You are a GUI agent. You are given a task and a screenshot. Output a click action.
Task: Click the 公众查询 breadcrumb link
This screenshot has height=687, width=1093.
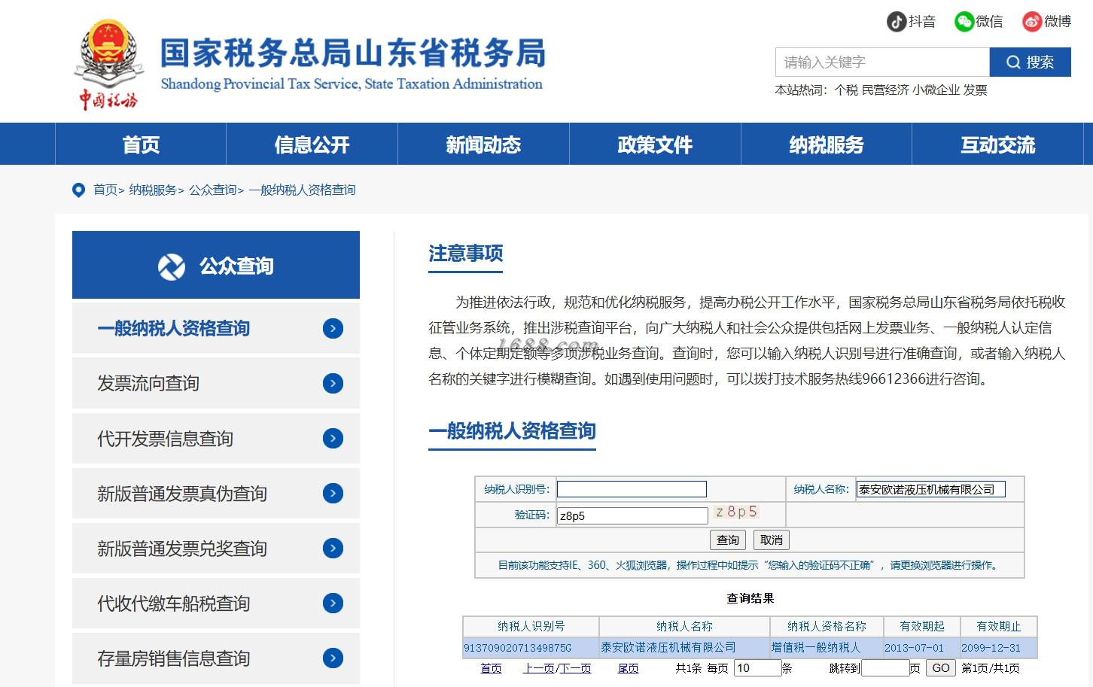(213, 190)
